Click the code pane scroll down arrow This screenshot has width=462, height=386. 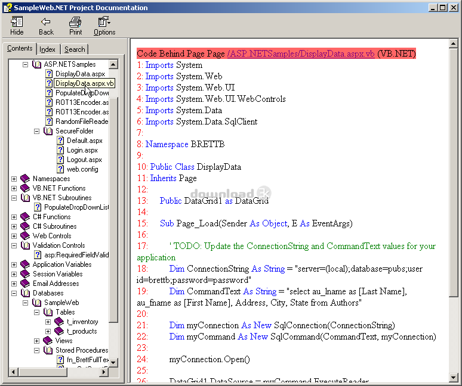tap(453, 377)
